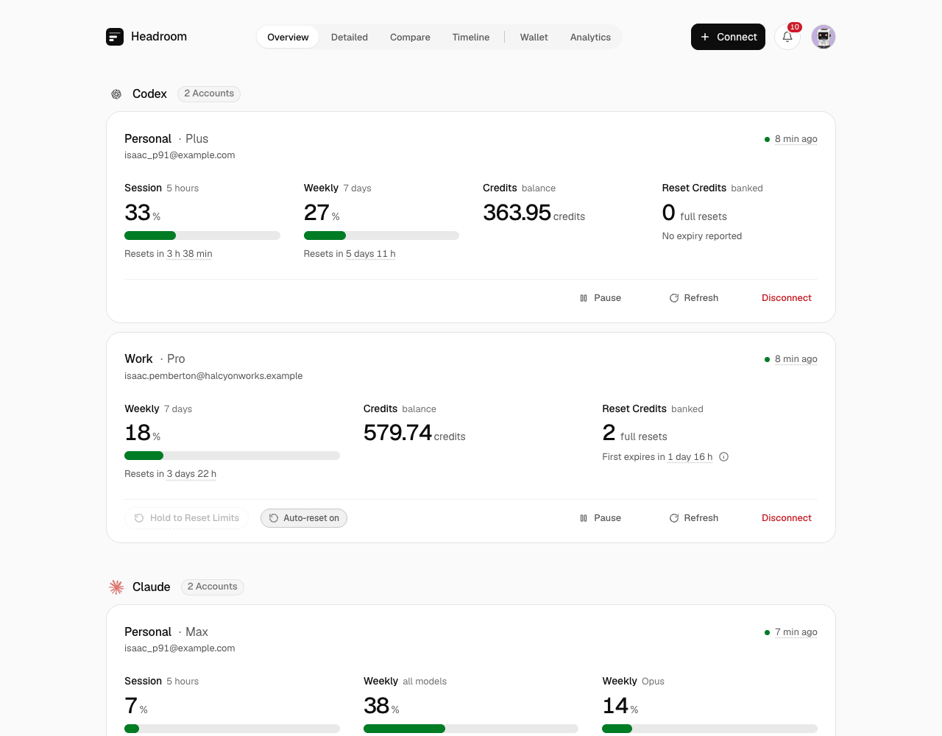Go to the Timeline tab
Viewport: 942px width, 736px height.
pyautogui.click(x=471, y=37)
